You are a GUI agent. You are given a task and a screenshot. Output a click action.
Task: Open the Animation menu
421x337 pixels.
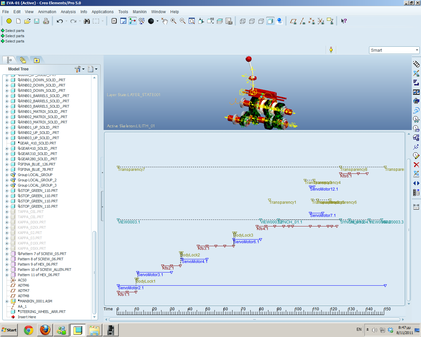47,12
